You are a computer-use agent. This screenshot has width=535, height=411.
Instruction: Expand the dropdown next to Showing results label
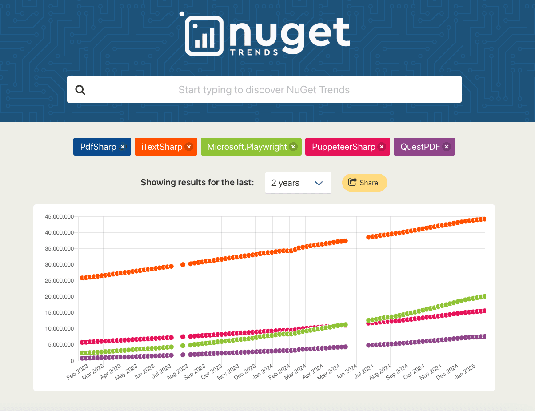(x=298, y=182)
